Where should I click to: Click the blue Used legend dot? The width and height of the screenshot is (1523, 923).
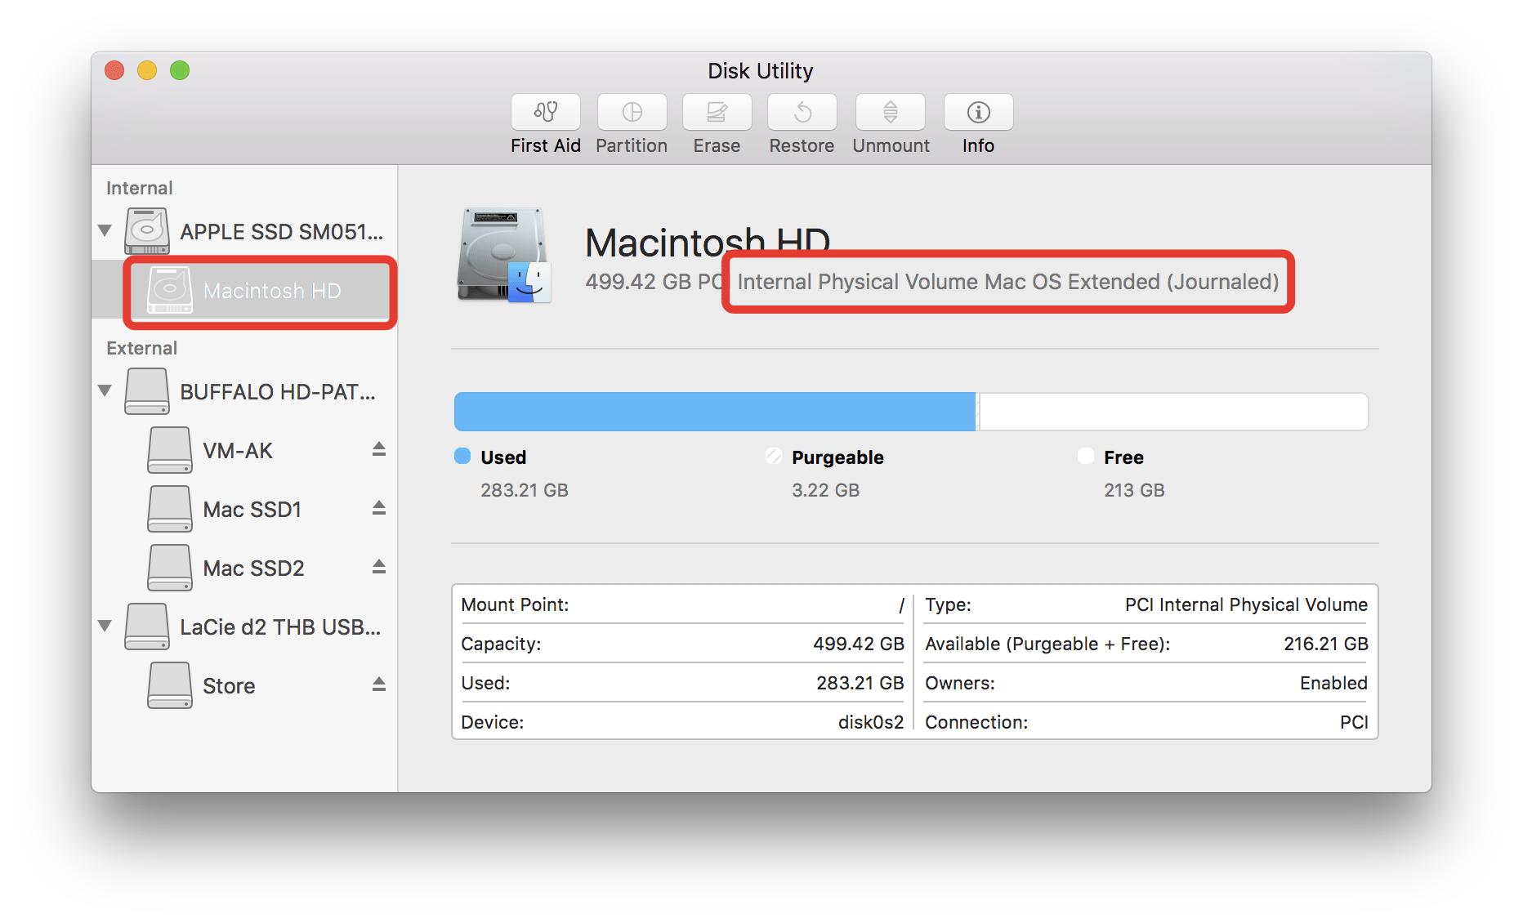(x=462, y=456)
